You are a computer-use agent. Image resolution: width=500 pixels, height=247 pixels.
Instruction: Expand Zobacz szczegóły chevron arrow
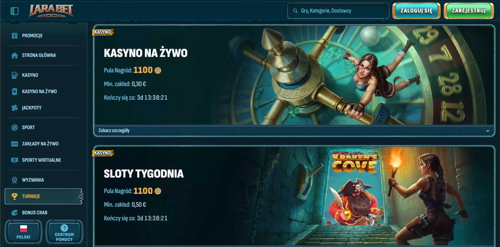(x=488, y=131)
